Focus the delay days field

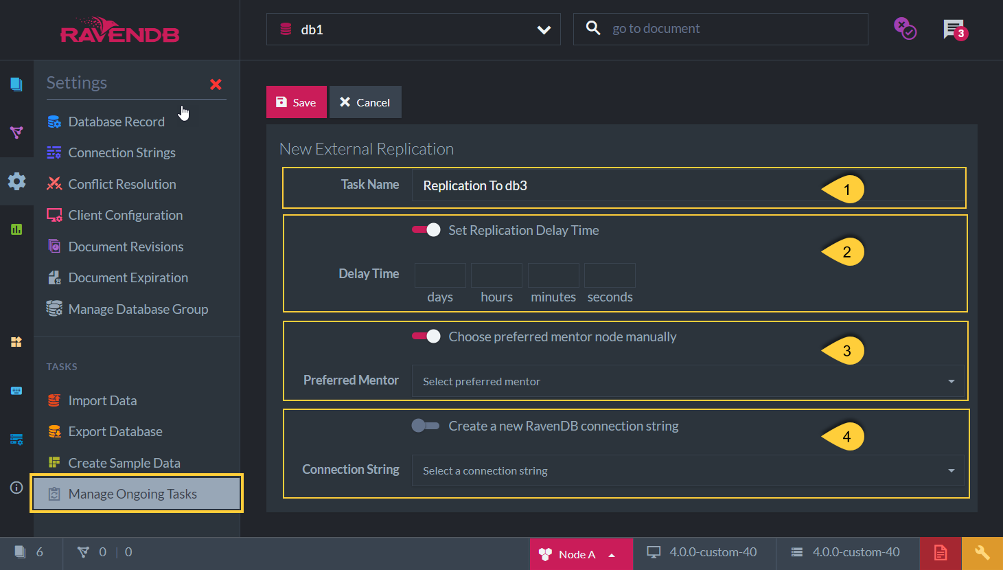[x=440, y=275]
